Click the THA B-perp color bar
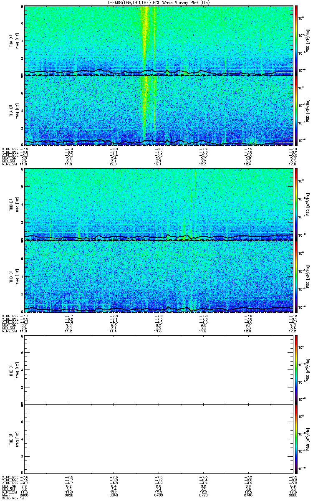 296,40
